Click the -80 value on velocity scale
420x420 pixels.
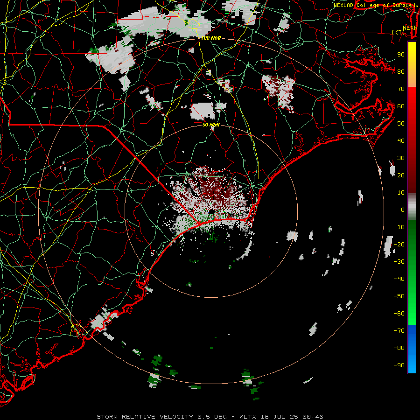399,348
